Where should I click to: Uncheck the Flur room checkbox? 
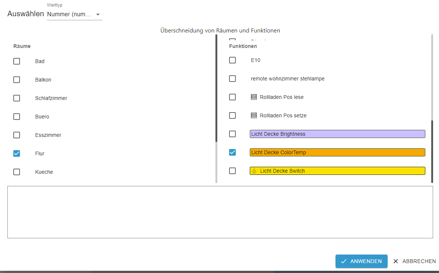pyautogui.click(x=17, y=153)
